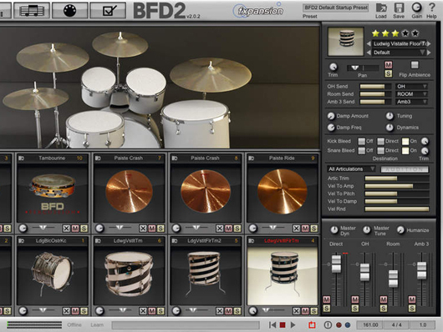Click the Tuning knob
Image resolution: width=443 pixels, height=332 pixels.
pos(390,116)
